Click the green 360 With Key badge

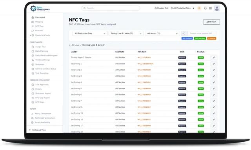[200, 38]
